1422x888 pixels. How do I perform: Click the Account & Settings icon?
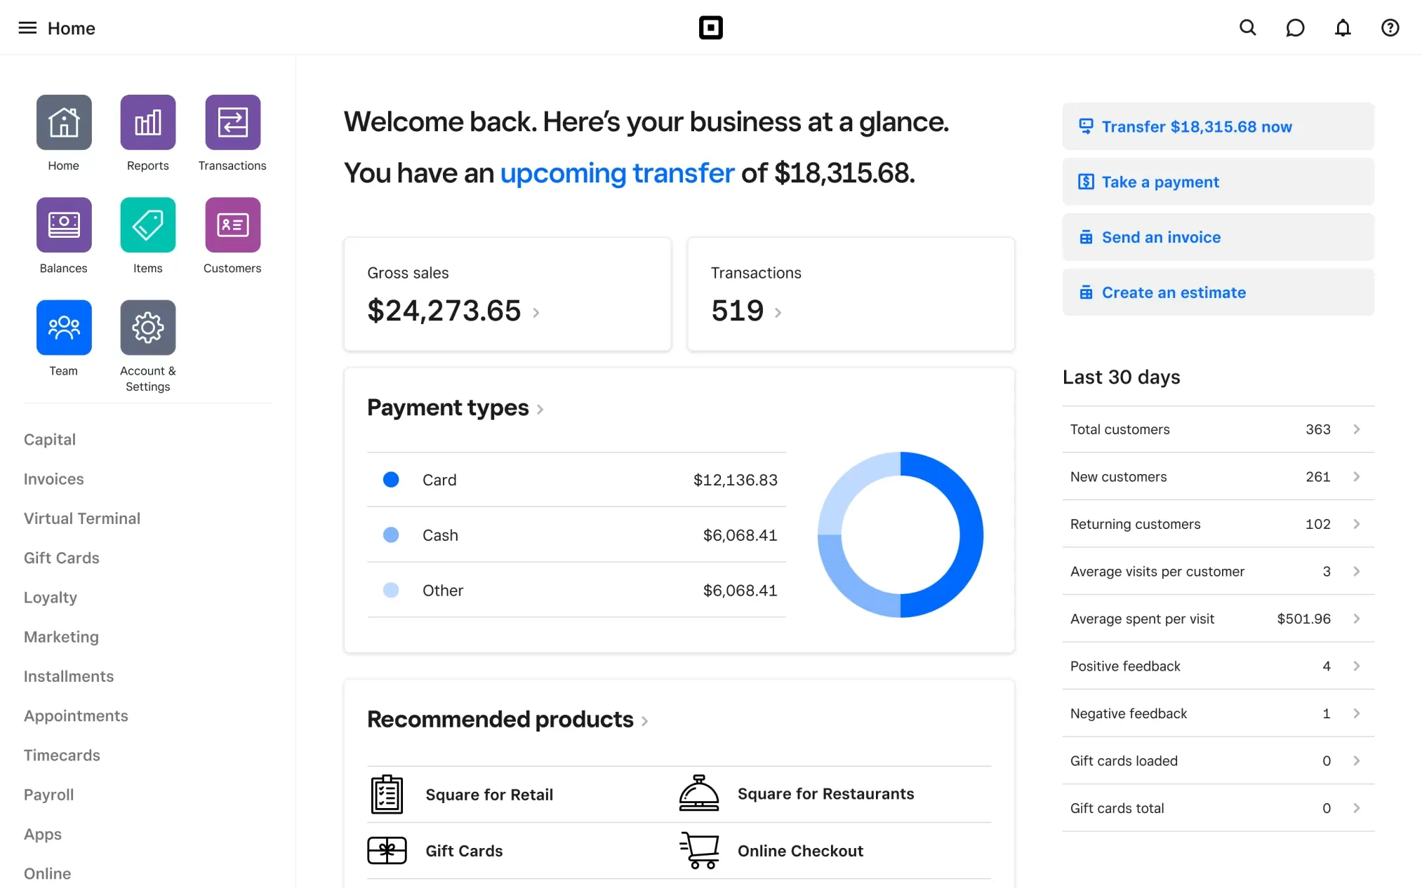(147, 328)
